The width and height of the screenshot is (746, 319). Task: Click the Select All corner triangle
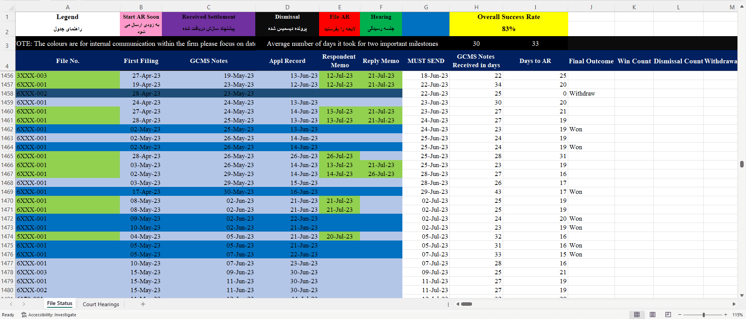click(11, 7)
